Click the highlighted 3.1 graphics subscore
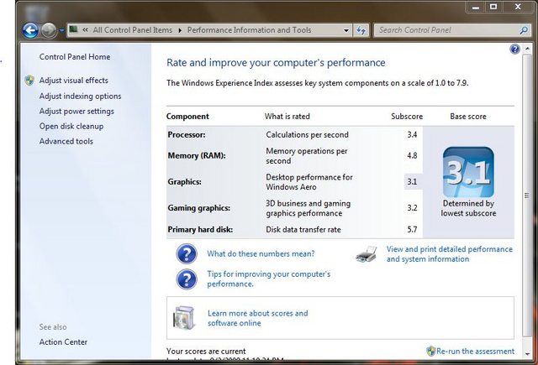The height and width of the screenshot is (365, 538). coord(413,181)
